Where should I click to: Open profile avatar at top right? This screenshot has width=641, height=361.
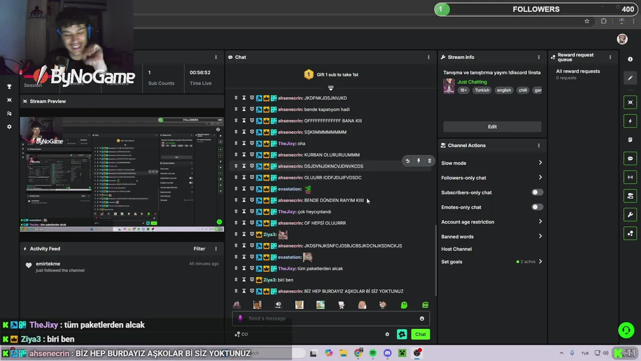[x=622, y=39]
